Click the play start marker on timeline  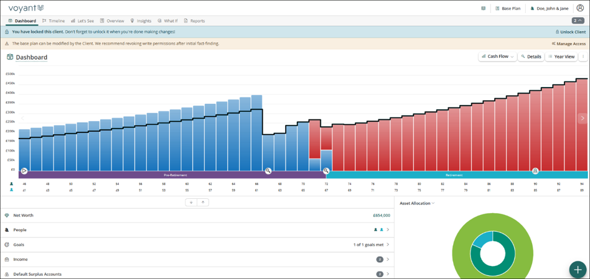pyautogui.click(x=24, y=171)
